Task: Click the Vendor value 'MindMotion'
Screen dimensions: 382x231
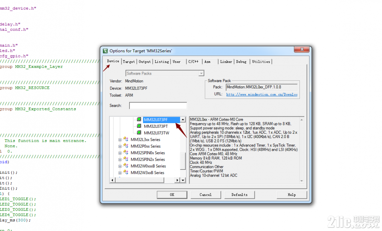Action: pos(134,81)
